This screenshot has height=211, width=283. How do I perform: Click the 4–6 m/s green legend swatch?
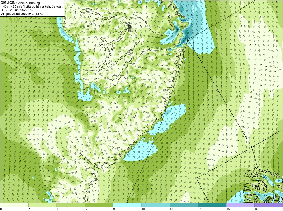coord(71,205)
